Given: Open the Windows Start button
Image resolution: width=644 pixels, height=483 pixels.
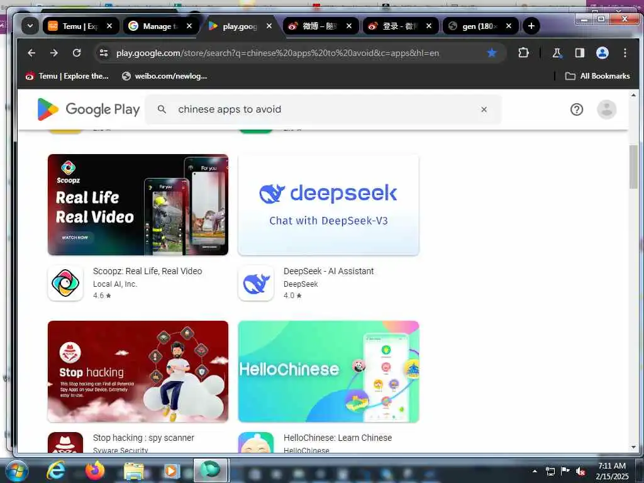Looking at the screenshot, I should pos(17,470).
